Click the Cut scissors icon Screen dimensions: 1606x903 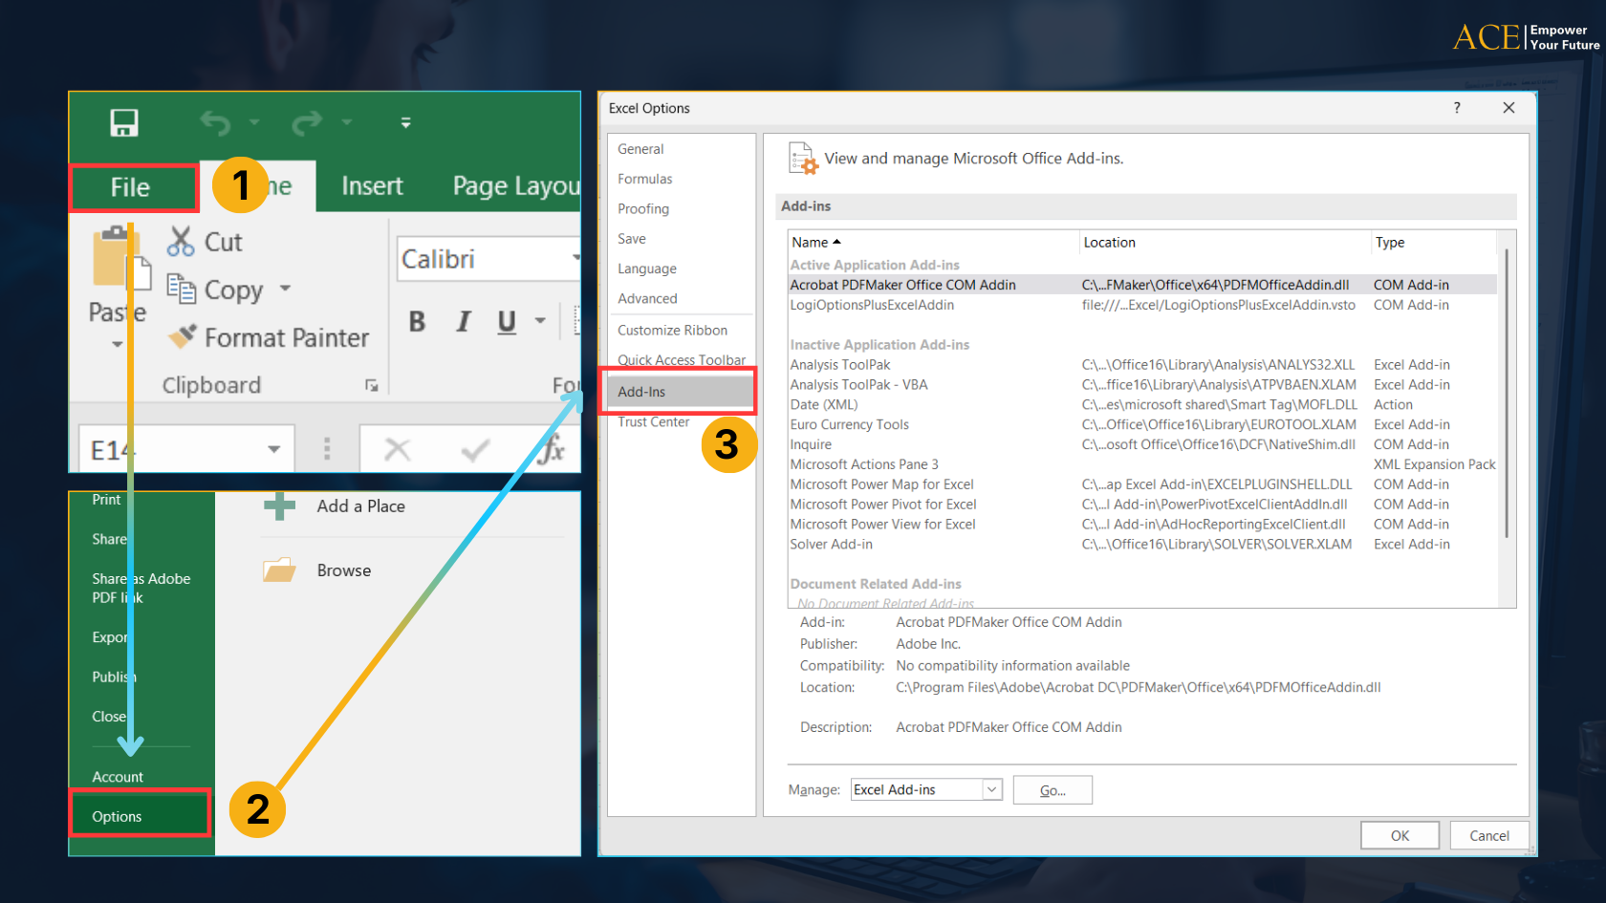tap(180, 242)
